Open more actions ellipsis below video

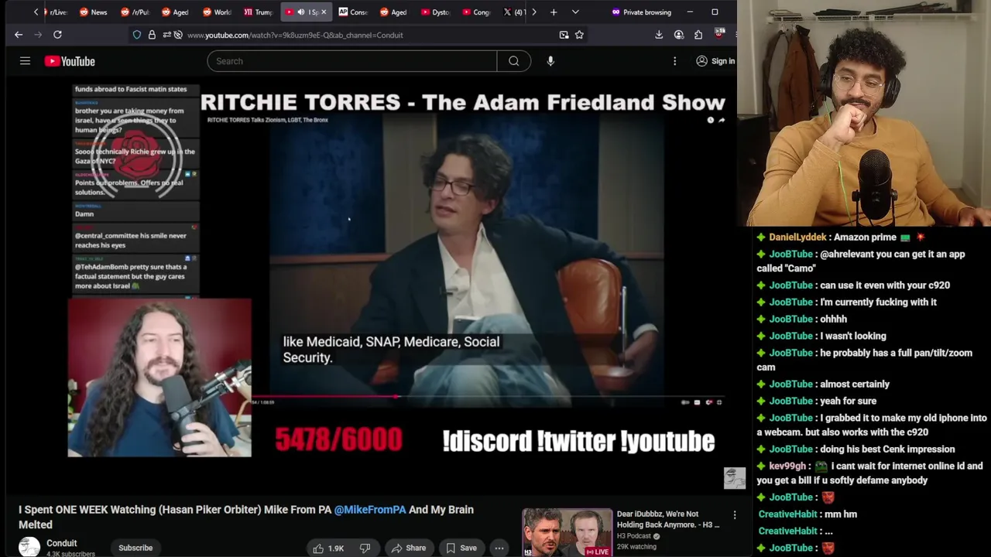pos(499,548)
